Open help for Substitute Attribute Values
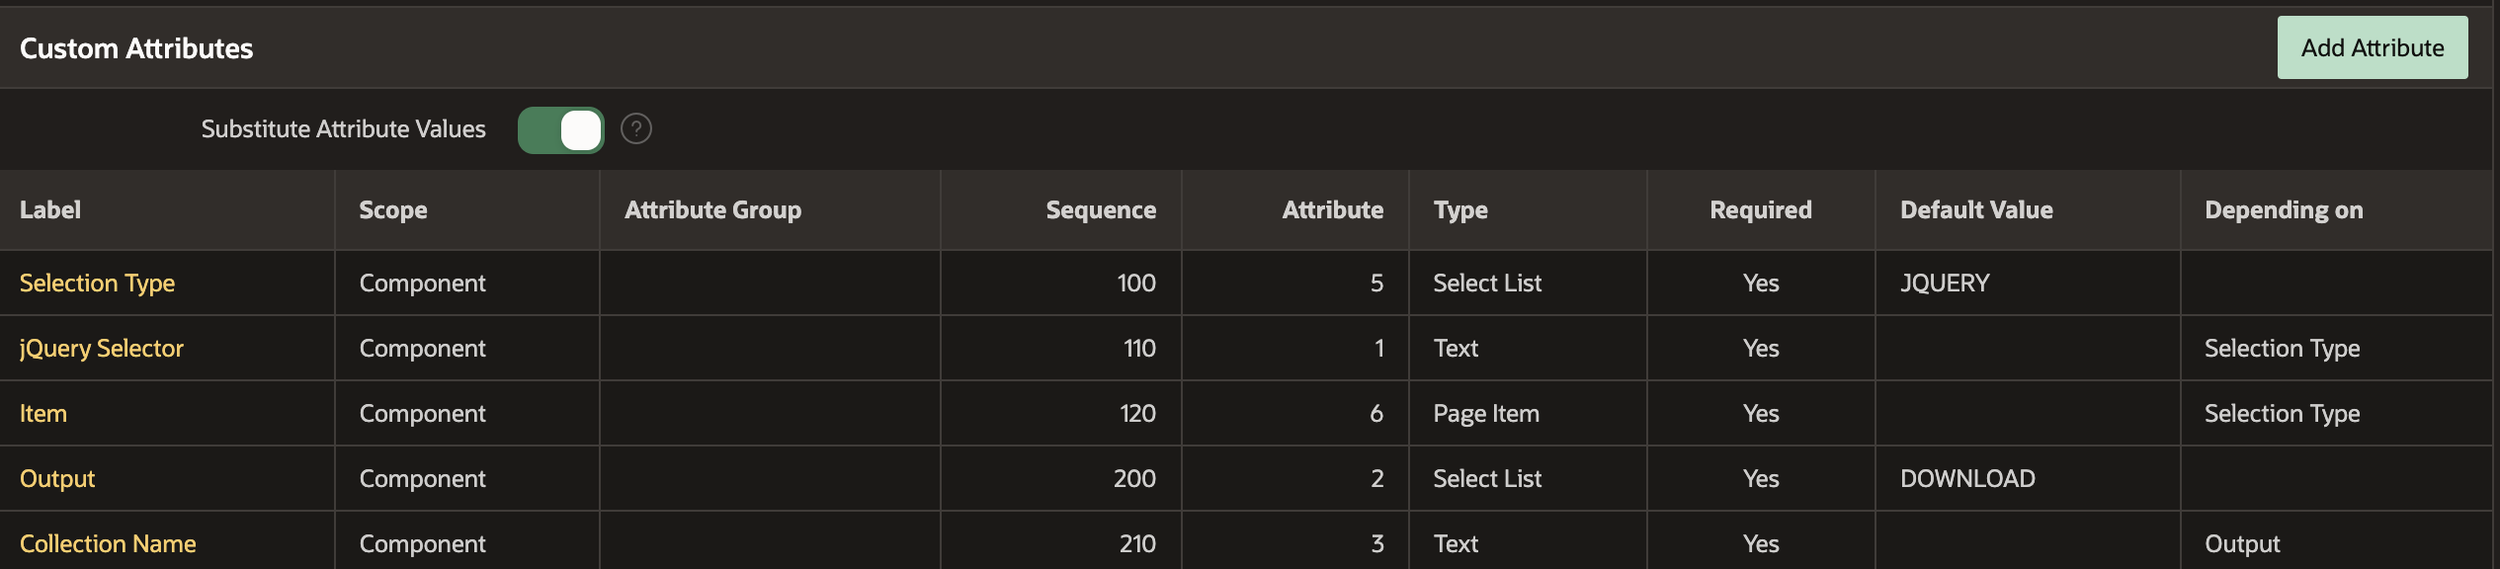2500x569 pixels. (636, 128)
